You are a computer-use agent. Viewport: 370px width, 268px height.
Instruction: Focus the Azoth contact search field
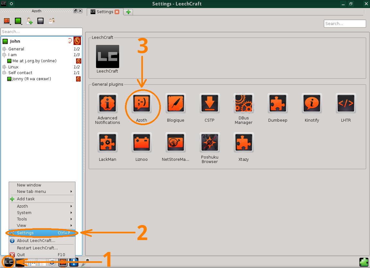(x=41, y=31)
